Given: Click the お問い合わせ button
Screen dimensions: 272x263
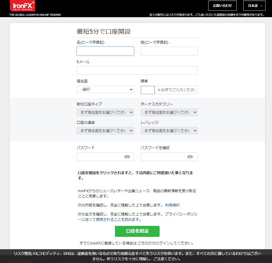Looking at the screenshot, I should point(222,6).
